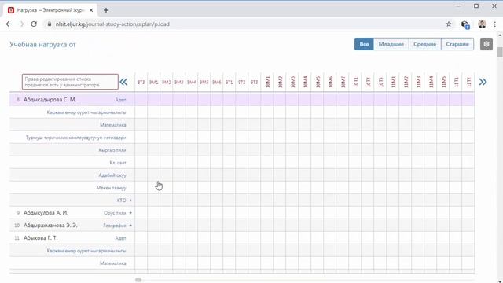
Task: Reload the current page
Action: tap(34, 24)
